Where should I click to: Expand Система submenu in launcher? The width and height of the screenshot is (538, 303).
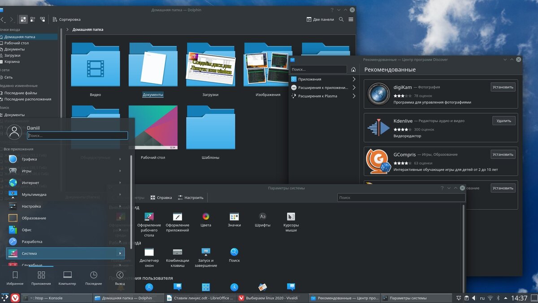point(65,253)
